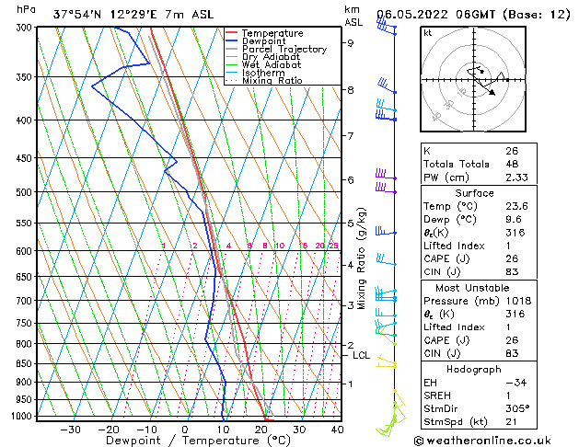This screenshot has height=447, width=579.
Task: Click the 850 pressure level label
Action: tap(26, 363)
